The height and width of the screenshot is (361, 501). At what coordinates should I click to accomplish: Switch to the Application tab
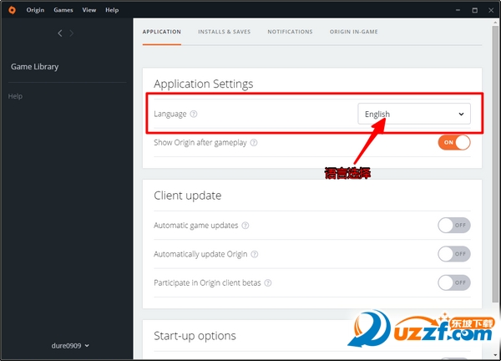point(162,32)
